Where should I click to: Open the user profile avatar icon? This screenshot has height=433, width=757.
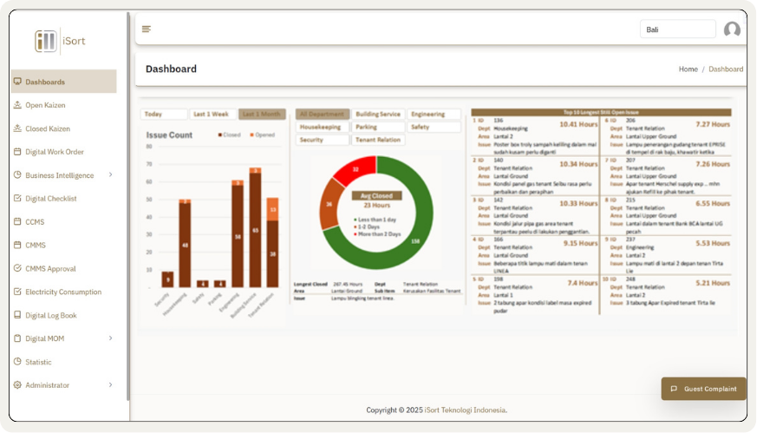732,30
